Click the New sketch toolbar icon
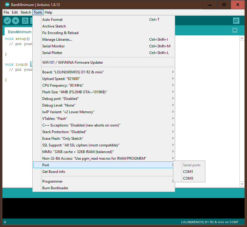Screen dimensions: 247x227 click(25, 21)
